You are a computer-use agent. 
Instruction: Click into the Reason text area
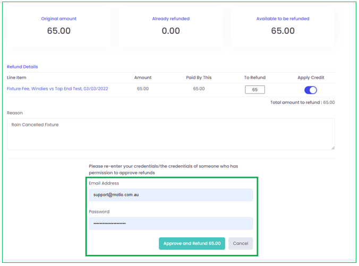(171, 134)
